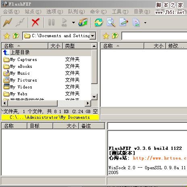187x187 pixels.
Task: Sort local files by 类型 column header
Action: (77, 46)
